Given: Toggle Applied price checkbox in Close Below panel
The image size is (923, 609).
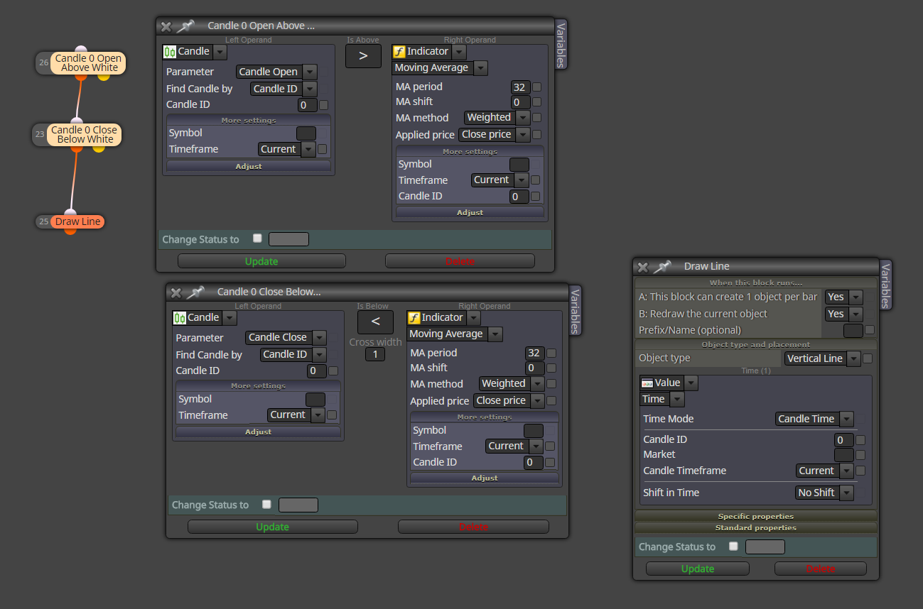Looking at the screenshot, I should (x=551, y=401).
